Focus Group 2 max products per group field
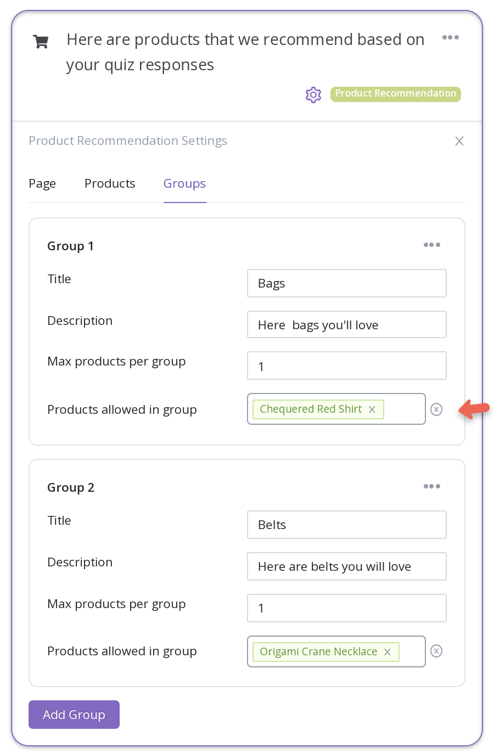 [x=347, y=608]
